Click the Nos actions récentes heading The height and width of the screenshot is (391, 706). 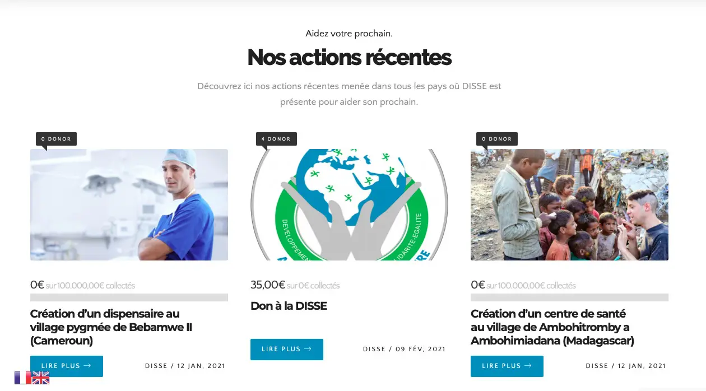pyautogui.click(x=349, y=57)
